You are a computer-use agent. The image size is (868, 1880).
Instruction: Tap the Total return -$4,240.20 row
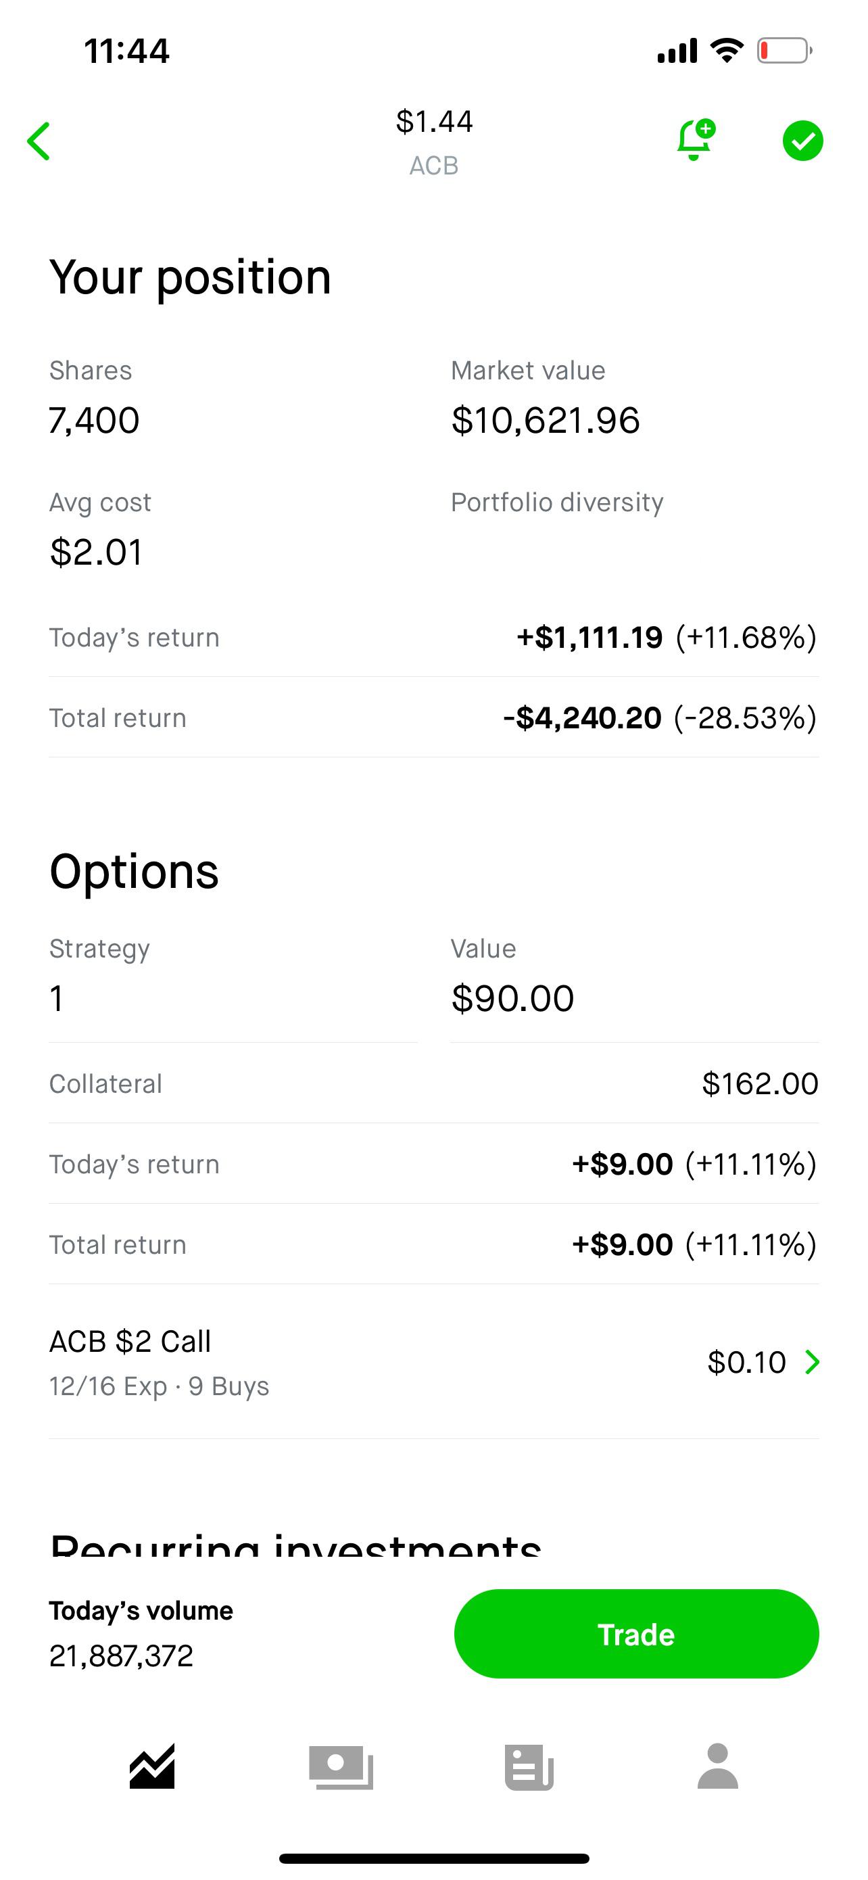pos(433,718)
